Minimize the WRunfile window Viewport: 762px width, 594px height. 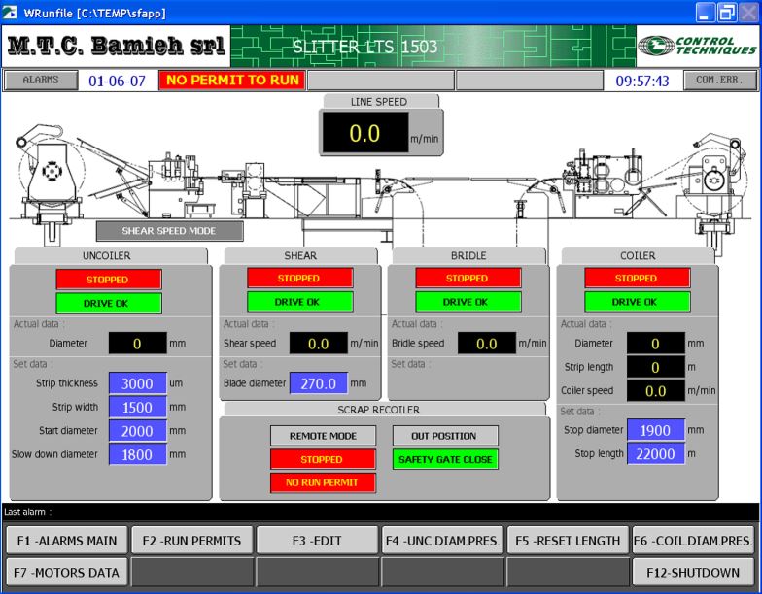(x=706, y=12)
